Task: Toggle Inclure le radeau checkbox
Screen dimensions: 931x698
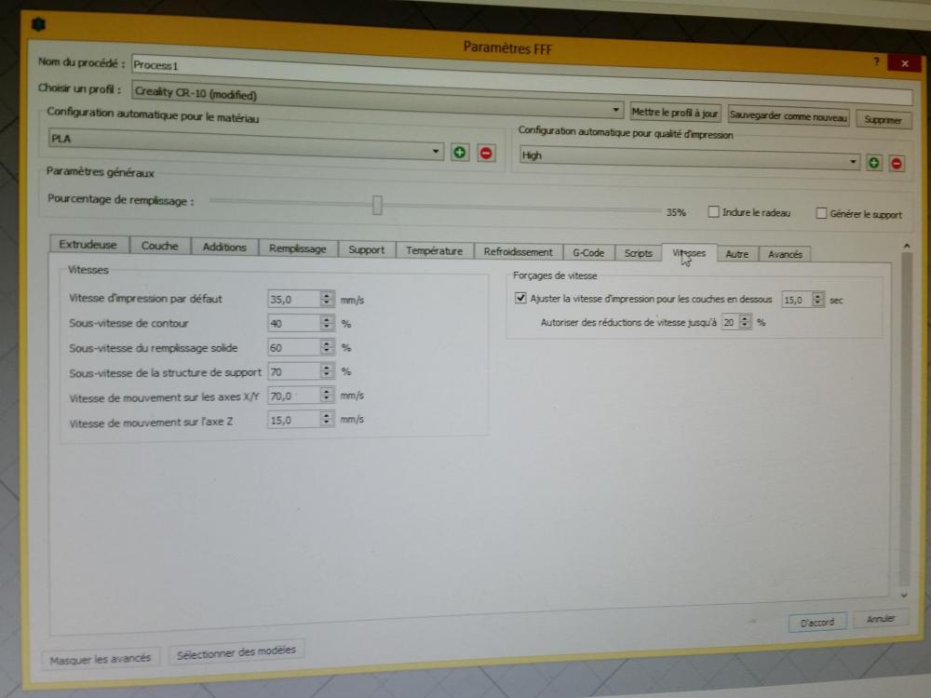Action: [x=714, y=211]
